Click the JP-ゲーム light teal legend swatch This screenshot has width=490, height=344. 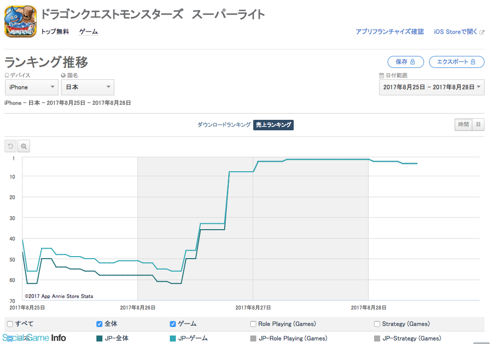click(x=172, y=339)
